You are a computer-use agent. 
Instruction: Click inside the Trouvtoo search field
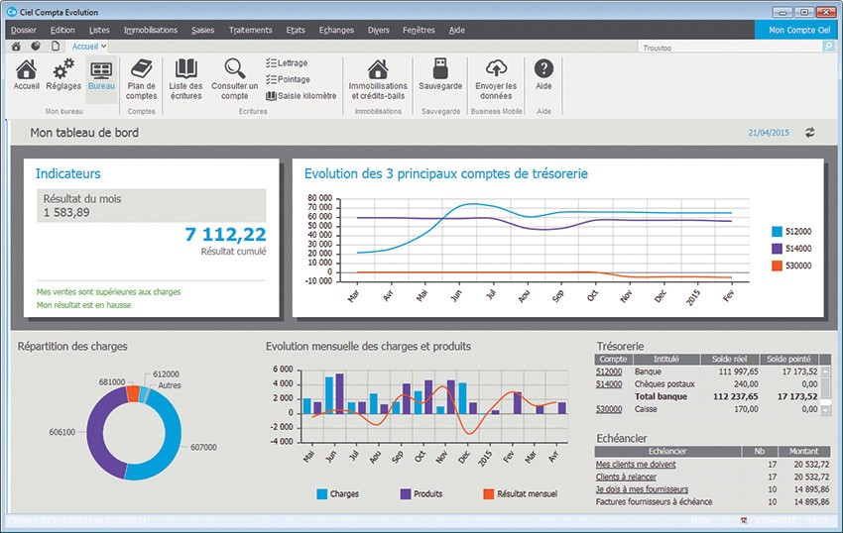pyautogui.click(x=729, y=47)
